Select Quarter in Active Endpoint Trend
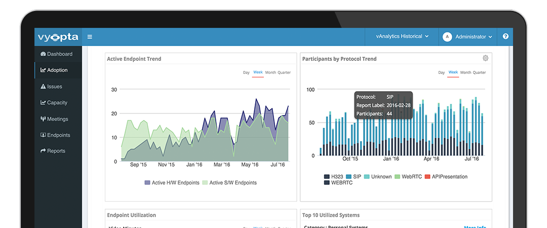The height and width of the screenshot is (228, 547). click(x=284, y=72)
